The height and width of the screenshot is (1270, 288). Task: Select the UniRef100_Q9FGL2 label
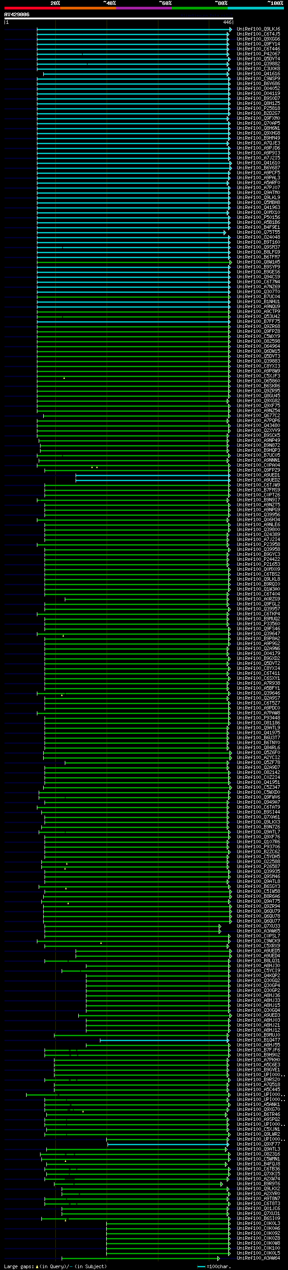tap(258, 603)
